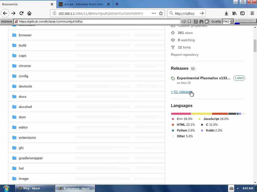
Task: Open the on-screen keyboard tray icon
Action: [231, 188]
